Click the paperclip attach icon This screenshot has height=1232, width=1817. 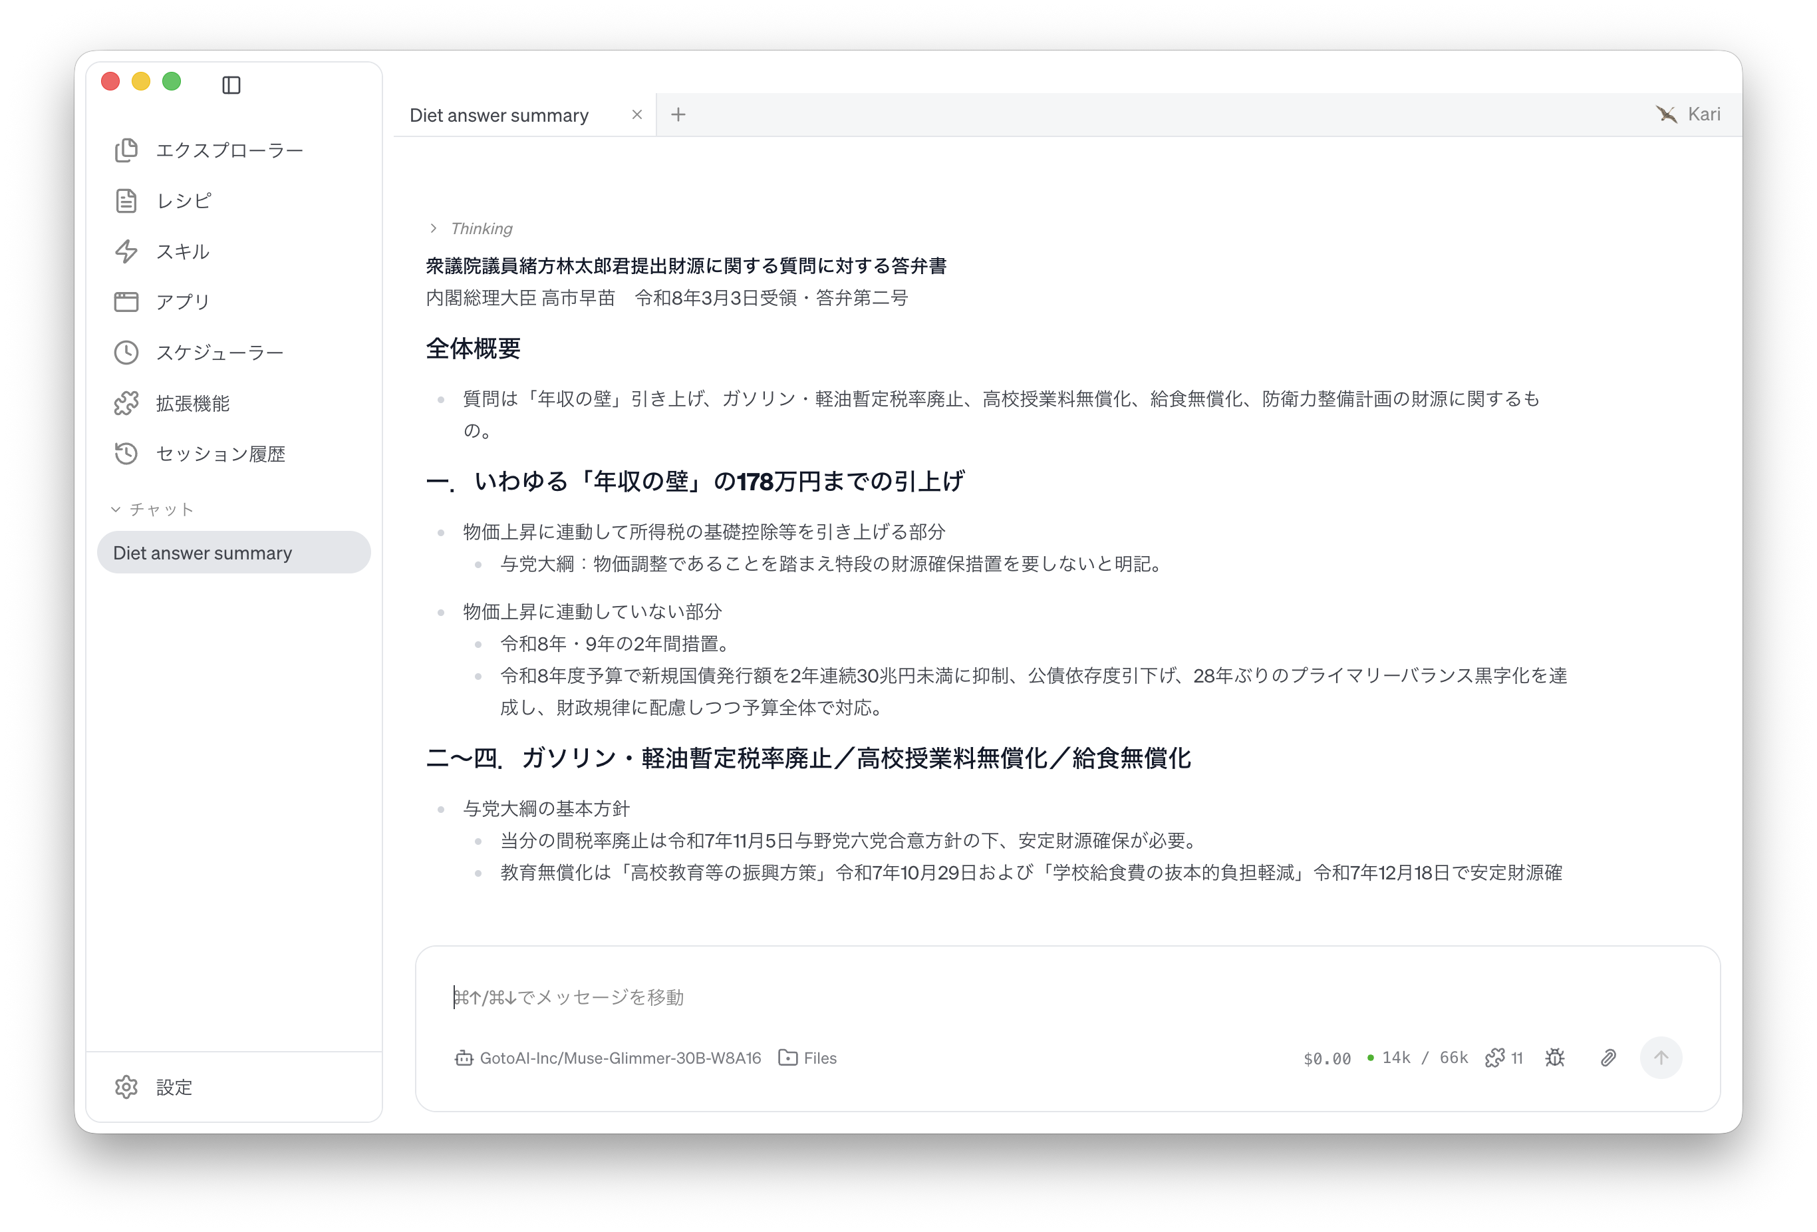pyautogui.click(x=1607, y=1058)
